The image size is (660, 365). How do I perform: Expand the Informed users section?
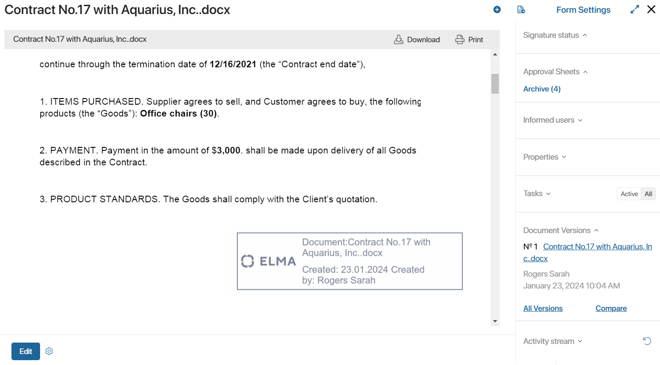[553, 120]
